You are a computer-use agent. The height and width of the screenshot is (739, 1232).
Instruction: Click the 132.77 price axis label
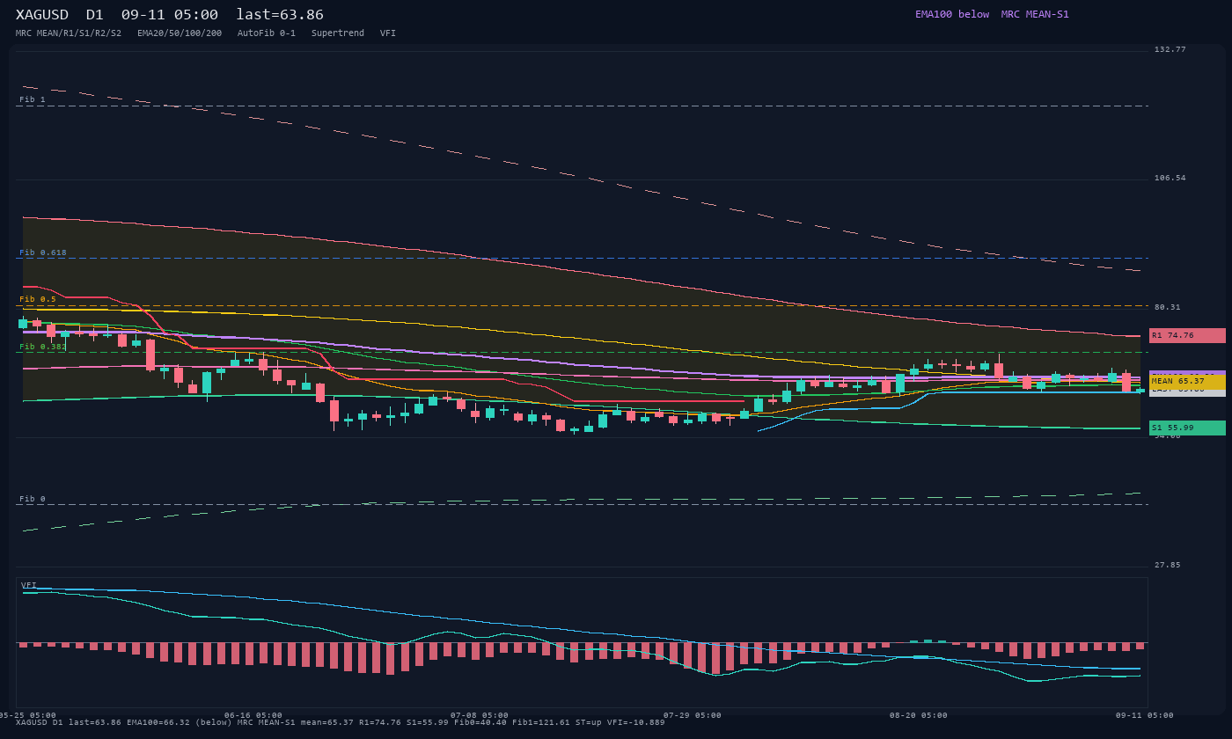tap(1170, 49)
